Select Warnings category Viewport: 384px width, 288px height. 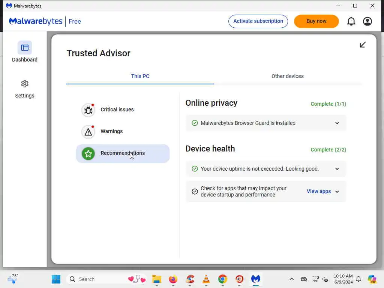[x=123, y=132]
